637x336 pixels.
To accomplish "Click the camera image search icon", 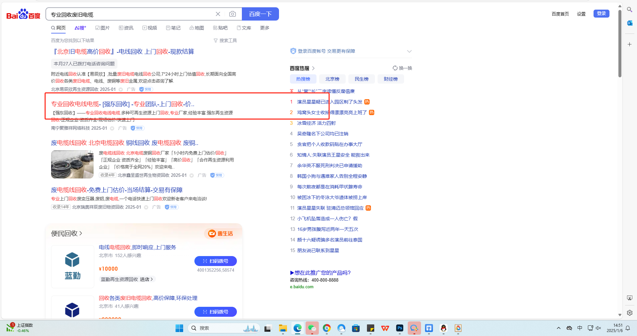I will (x=233, y=14).
